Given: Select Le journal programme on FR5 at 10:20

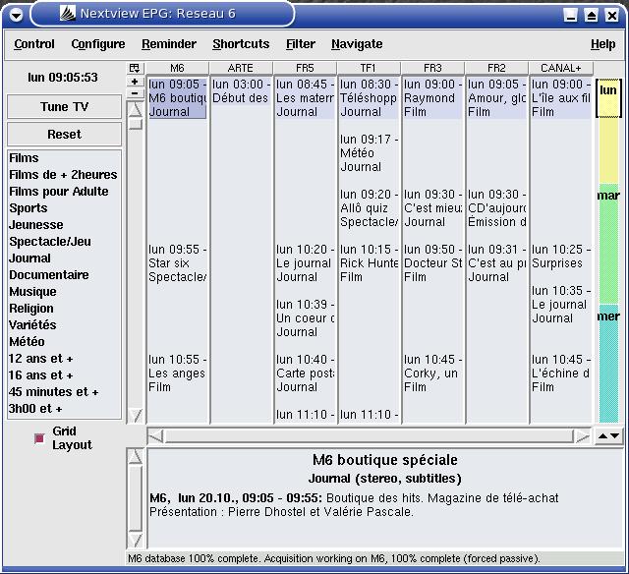Looking at the screenshot, I should (305, 263).
